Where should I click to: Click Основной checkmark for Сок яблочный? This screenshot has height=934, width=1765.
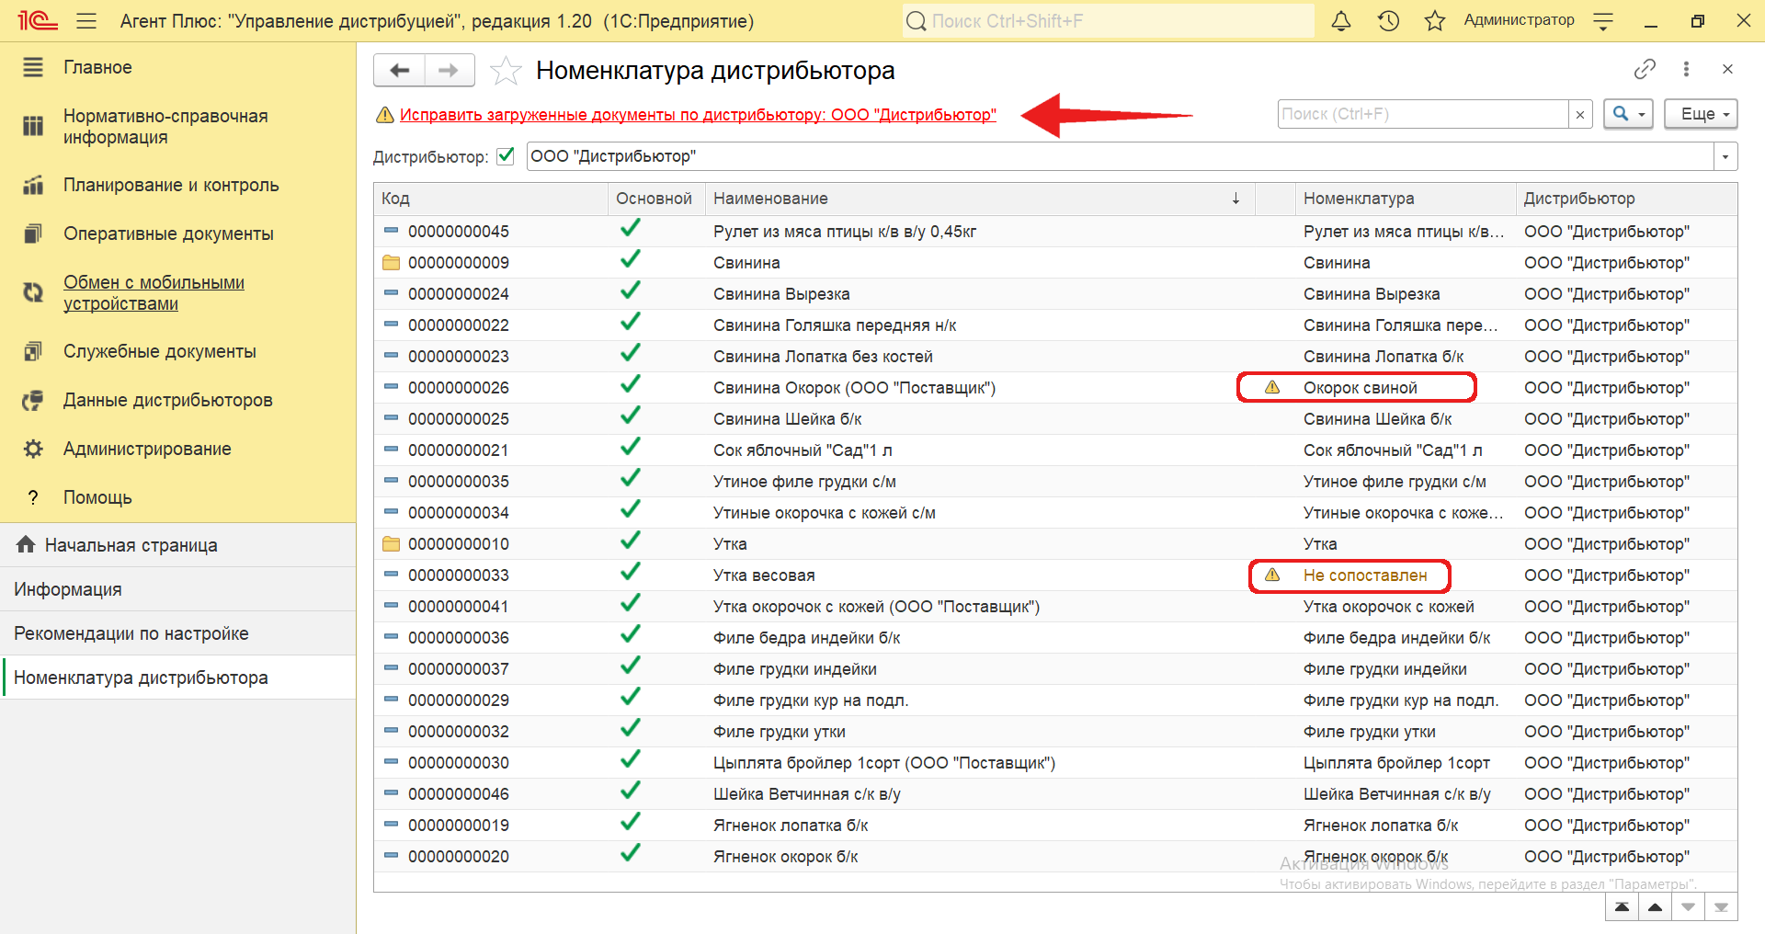point(630,448)
